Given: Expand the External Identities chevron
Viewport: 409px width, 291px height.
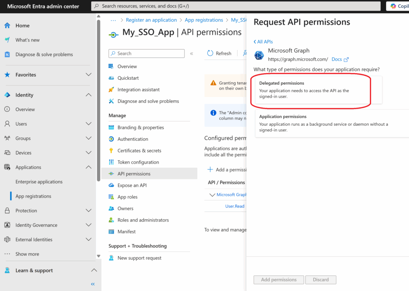Looking at the screenshot, I should coord(89,240).
